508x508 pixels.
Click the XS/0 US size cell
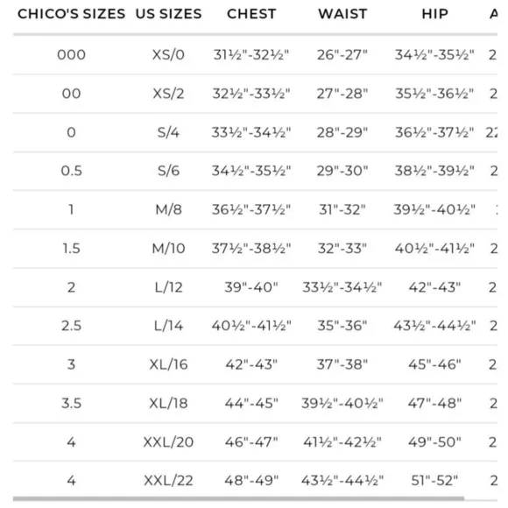pos(168,55)
